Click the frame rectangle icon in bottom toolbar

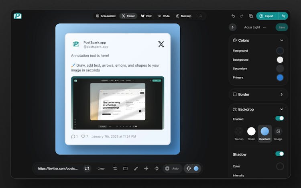click(x=125, y=169)
